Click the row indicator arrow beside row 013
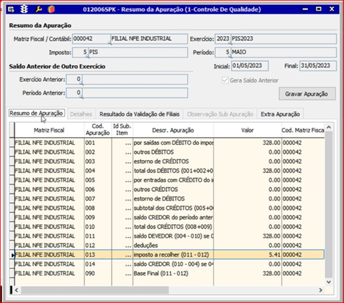This screenshot has height=303, width=344. point(13,255)
